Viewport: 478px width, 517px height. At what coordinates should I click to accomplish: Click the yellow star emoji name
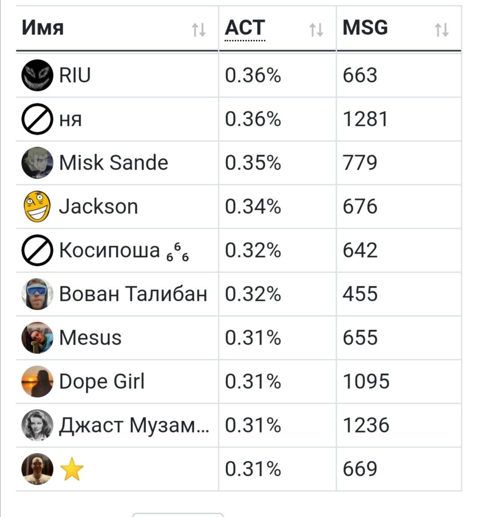coord(72,469)
